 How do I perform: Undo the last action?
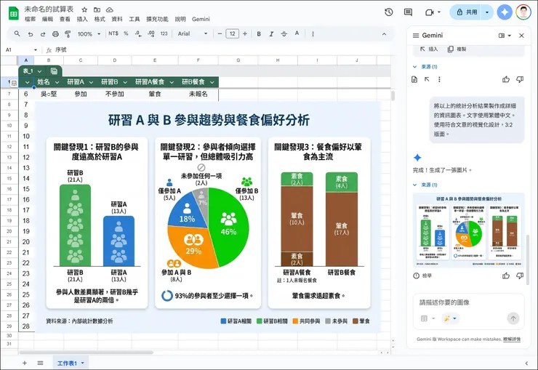(31, 34)
